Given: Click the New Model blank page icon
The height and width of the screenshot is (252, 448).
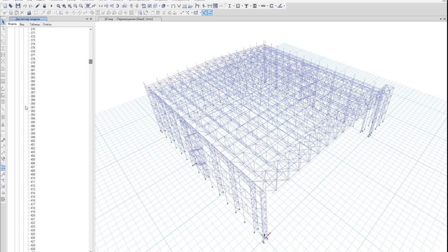Looking at the screenshot, I should coord(5,6).
